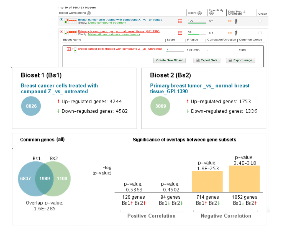The height and width of the screenshot is (236, 282).
Task: Click the Specificity help question mark
Action: [212, 13]
